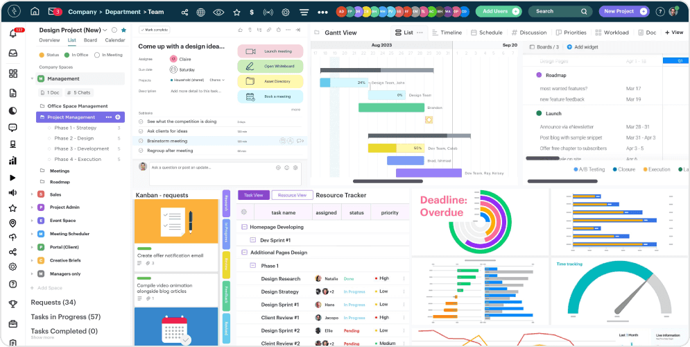Switch to the Board tab
Viewport: 690px width, 347px height.
[90, 40]
